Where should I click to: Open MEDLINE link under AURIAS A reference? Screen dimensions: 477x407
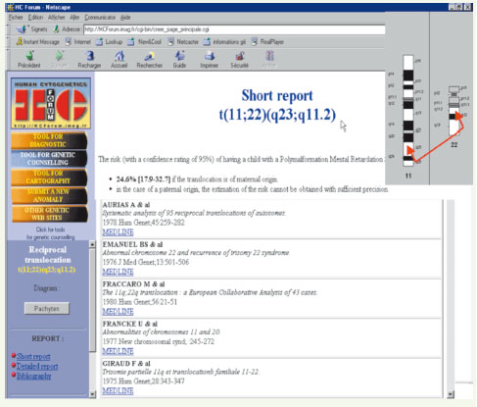[x=118, y=232]
